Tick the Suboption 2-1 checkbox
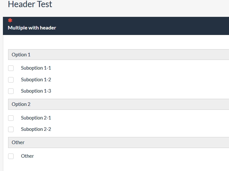The height and width of the screenshot is (171, 229). pyautogui.click(x=11, y=118)
